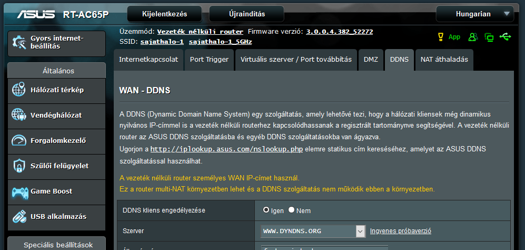This screenshot has width=525, height=250.
Task: Click the Forgalomkezelő gauge icon
Action: click(19, 140)
